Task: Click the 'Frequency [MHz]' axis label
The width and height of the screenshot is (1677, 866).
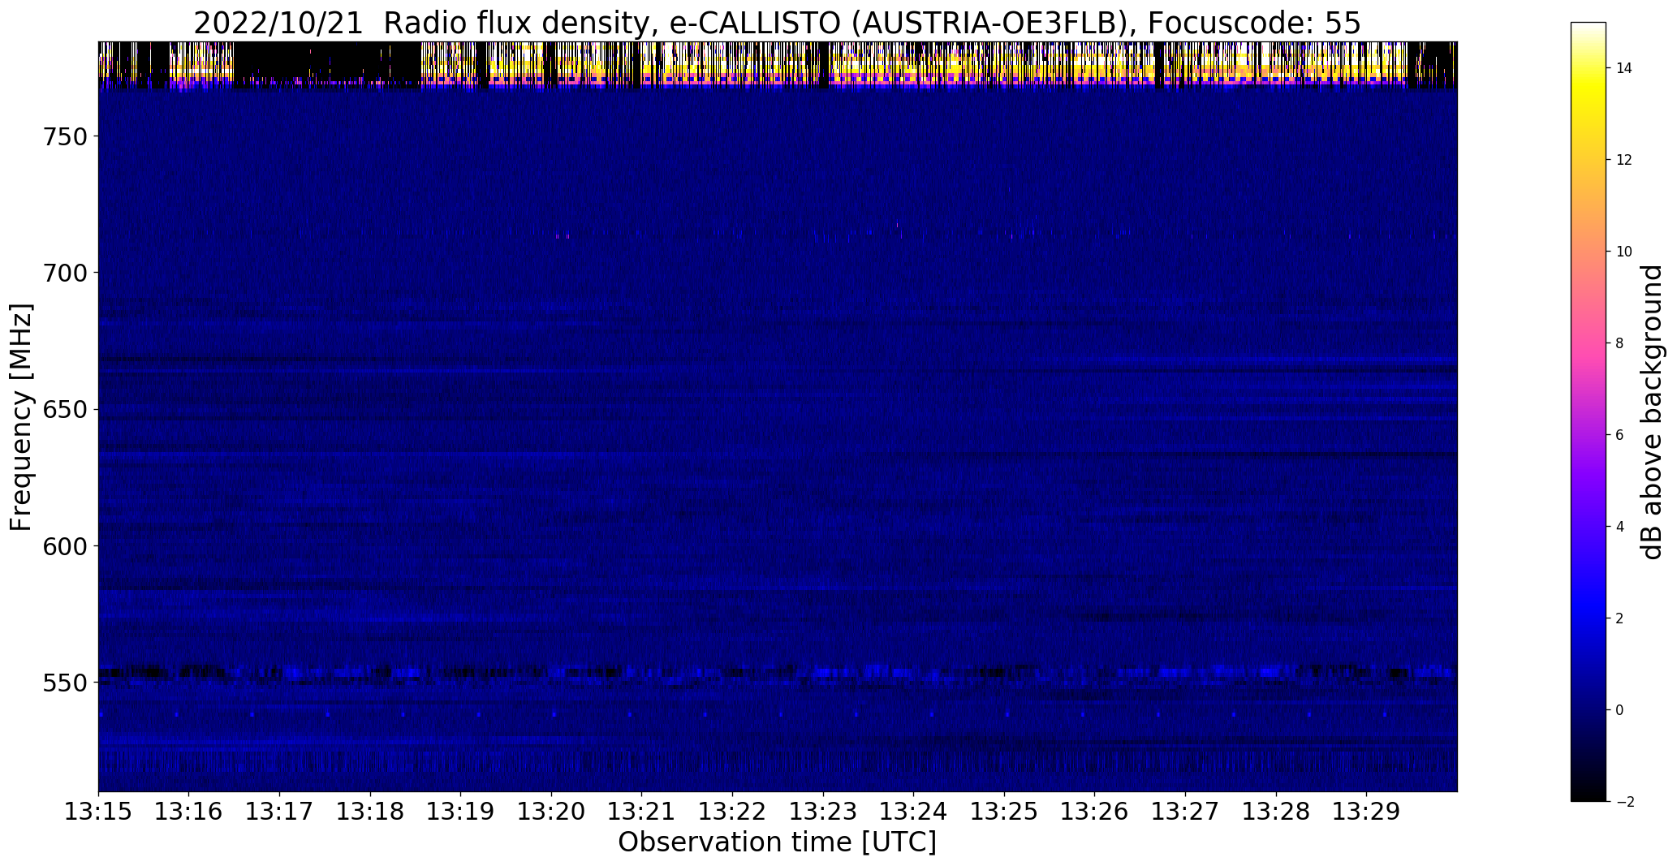Action: (21, 417)
